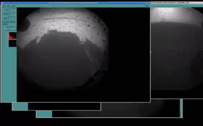Close the front image viewer window
Image resolution: width=203 pixels, height=126 pixels.
click(x=149, y=3)
